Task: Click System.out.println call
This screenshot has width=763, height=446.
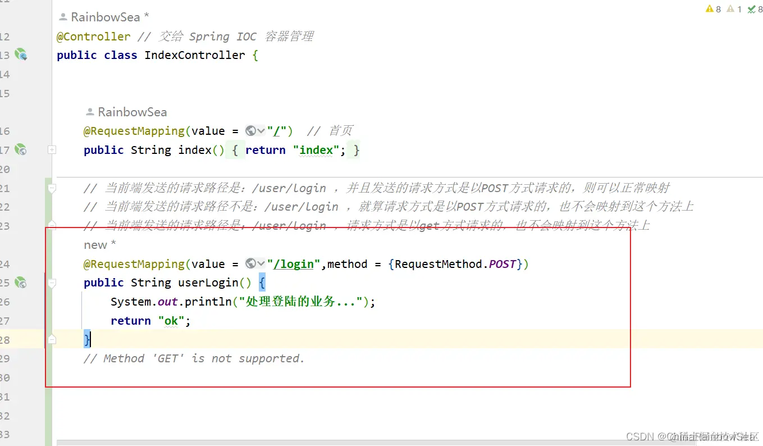Action: click(x=171, y=302)
